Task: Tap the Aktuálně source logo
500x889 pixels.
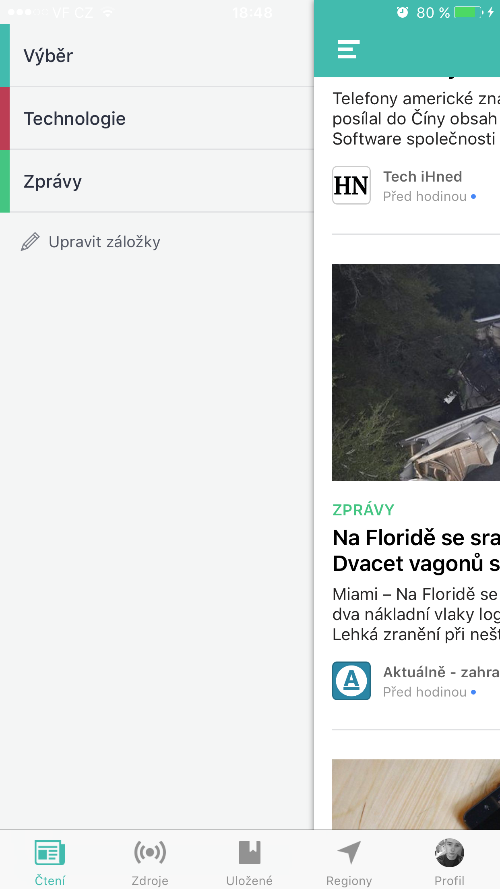Action: point(351,681)
